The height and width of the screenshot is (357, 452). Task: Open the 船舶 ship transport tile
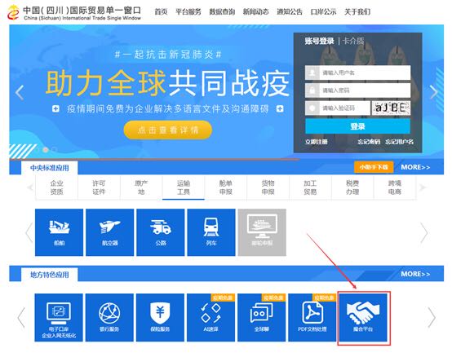click(59, 232)
